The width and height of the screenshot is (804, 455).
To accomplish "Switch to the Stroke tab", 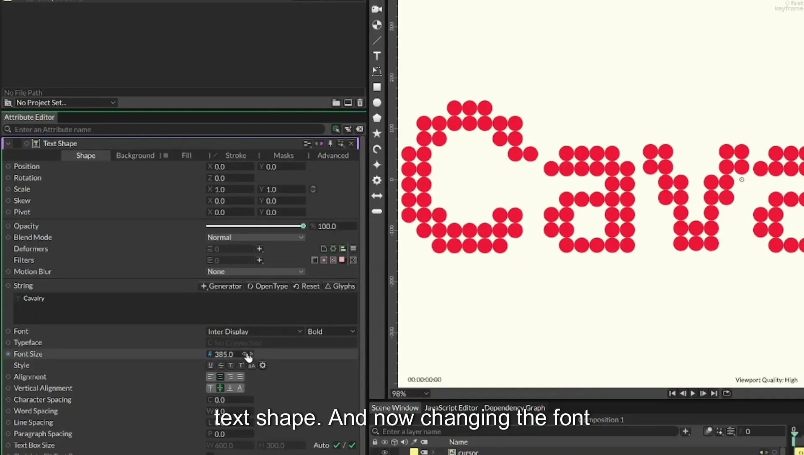I will point(236,156).
